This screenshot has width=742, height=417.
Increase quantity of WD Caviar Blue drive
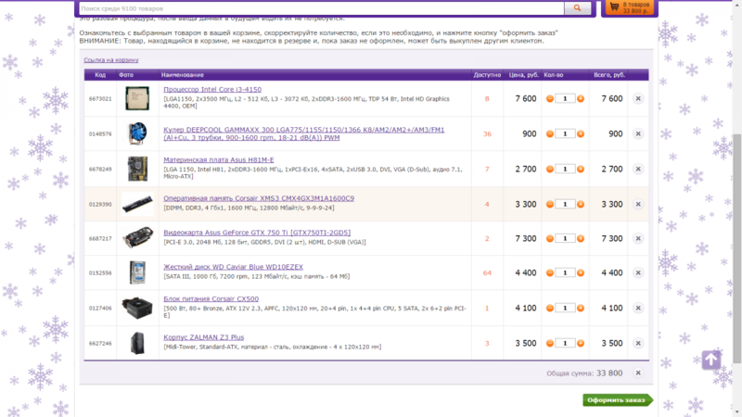pos(581,272)
